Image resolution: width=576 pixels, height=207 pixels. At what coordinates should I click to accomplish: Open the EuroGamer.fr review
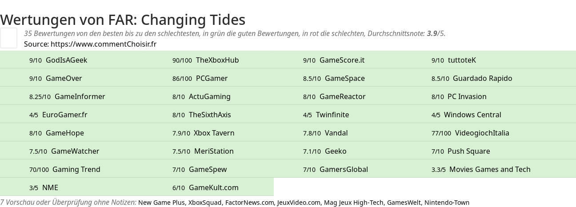click(64, 115)
